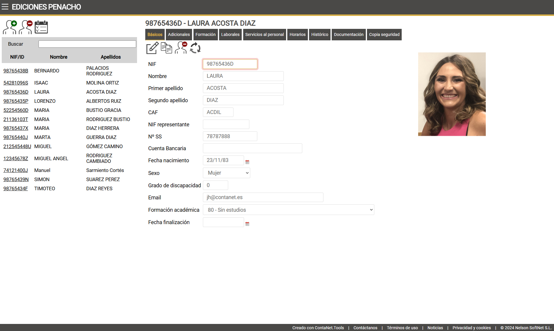Screen dimensions: 554x331
Task: Click the Email field
Action: coord(263,197)
